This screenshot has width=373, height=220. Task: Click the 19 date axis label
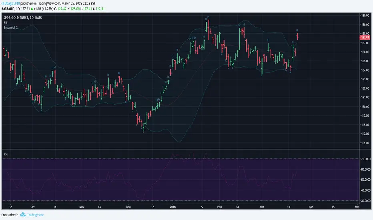point(288,207)
